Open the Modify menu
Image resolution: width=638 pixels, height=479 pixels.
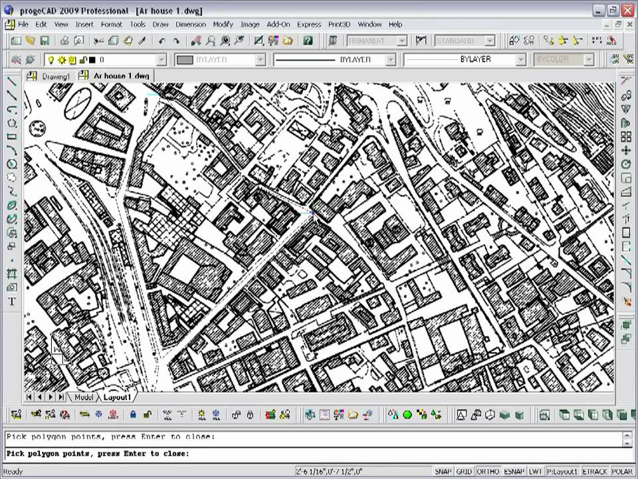tap(223, 25)
